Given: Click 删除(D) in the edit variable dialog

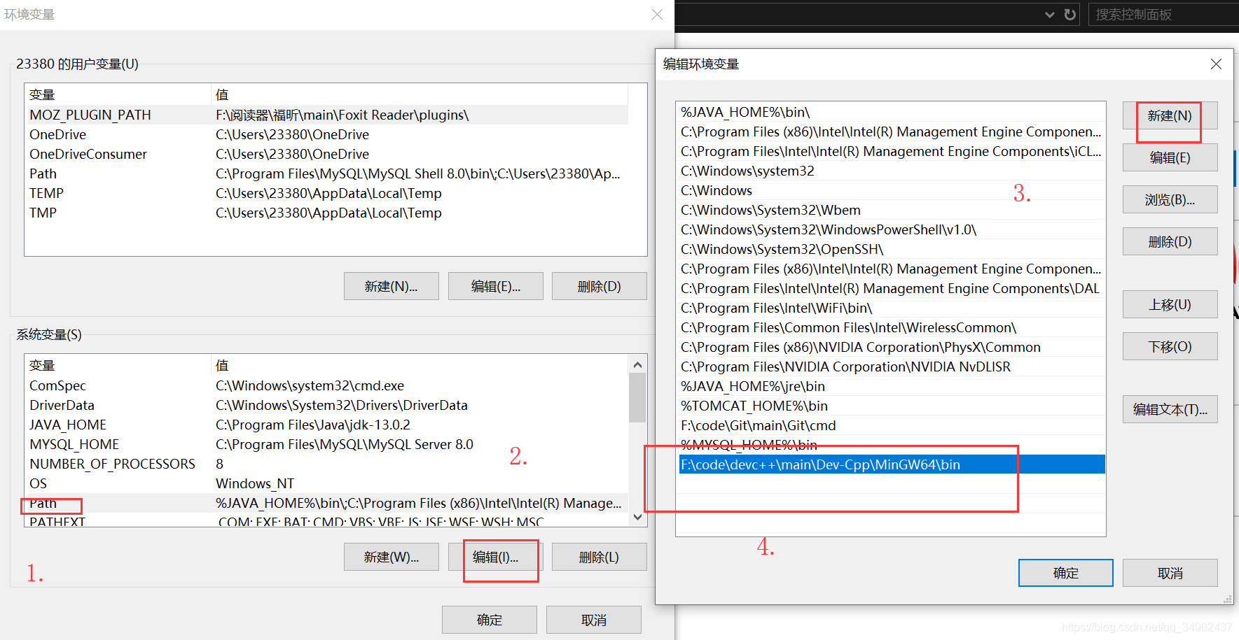Looking at the screenshot, I should tap(1170, 241).
